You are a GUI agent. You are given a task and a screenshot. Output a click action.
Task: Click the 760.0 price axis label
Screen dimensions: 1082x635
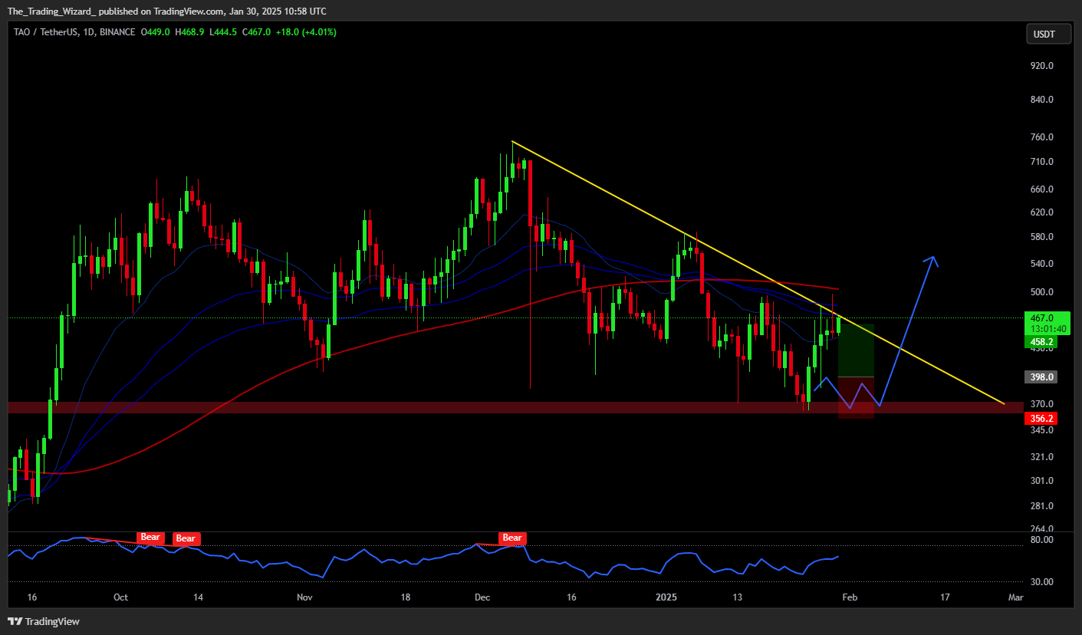[x=1041, y=137]
